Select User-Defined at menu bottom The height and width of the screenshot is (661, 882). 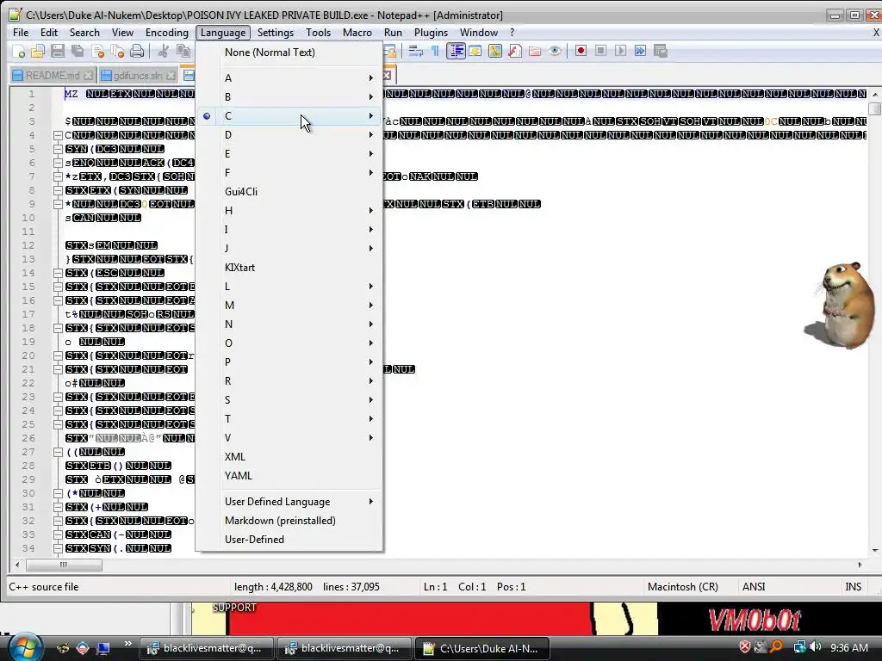point(289,540)
